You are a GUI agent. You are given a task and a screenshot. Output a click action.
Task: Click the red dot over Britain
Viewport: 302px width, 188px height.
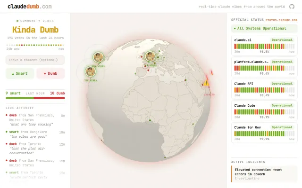[x=142, y=56]
